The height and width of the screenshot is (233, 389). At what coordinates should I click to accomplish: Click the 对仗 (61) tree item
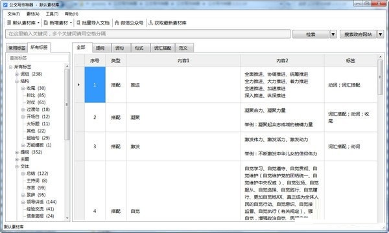click(x=36, y=102)
